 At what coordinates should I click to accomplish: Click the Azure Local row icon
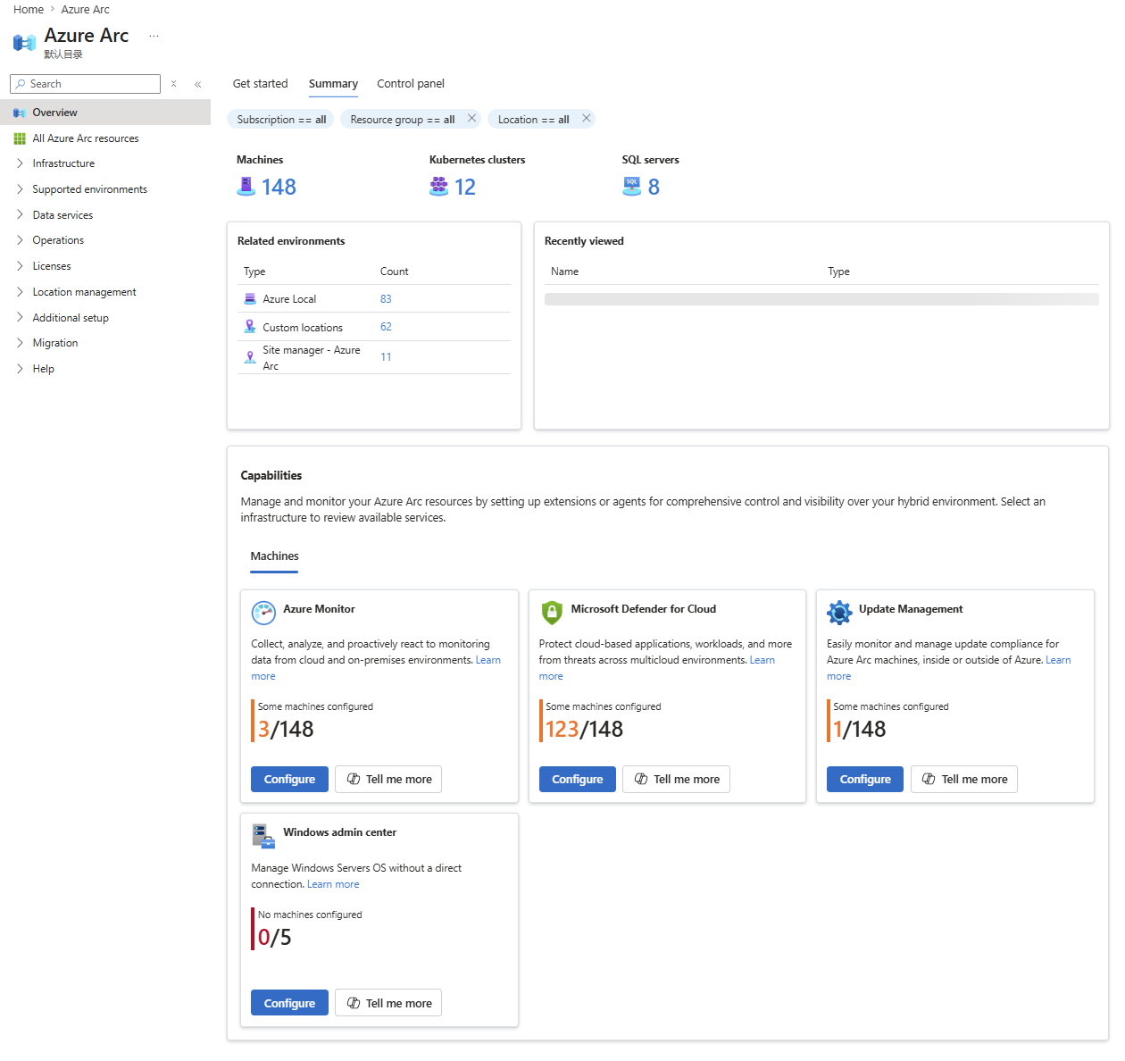pos(250,299)
